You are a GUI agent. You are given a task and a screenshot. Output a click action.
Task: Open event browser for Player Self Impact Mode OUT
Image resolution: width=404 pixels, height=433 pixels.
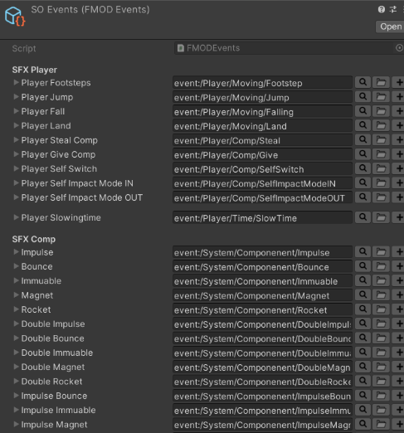coord(381,197)
